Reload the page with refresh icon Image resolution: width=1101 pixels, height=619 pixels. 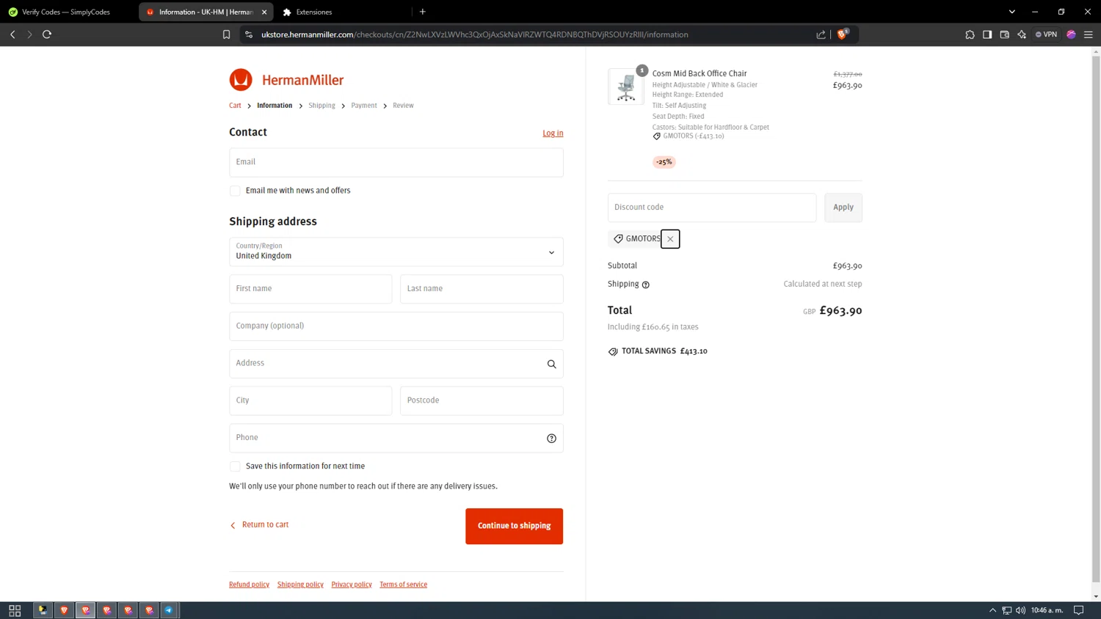pos(47,34)
